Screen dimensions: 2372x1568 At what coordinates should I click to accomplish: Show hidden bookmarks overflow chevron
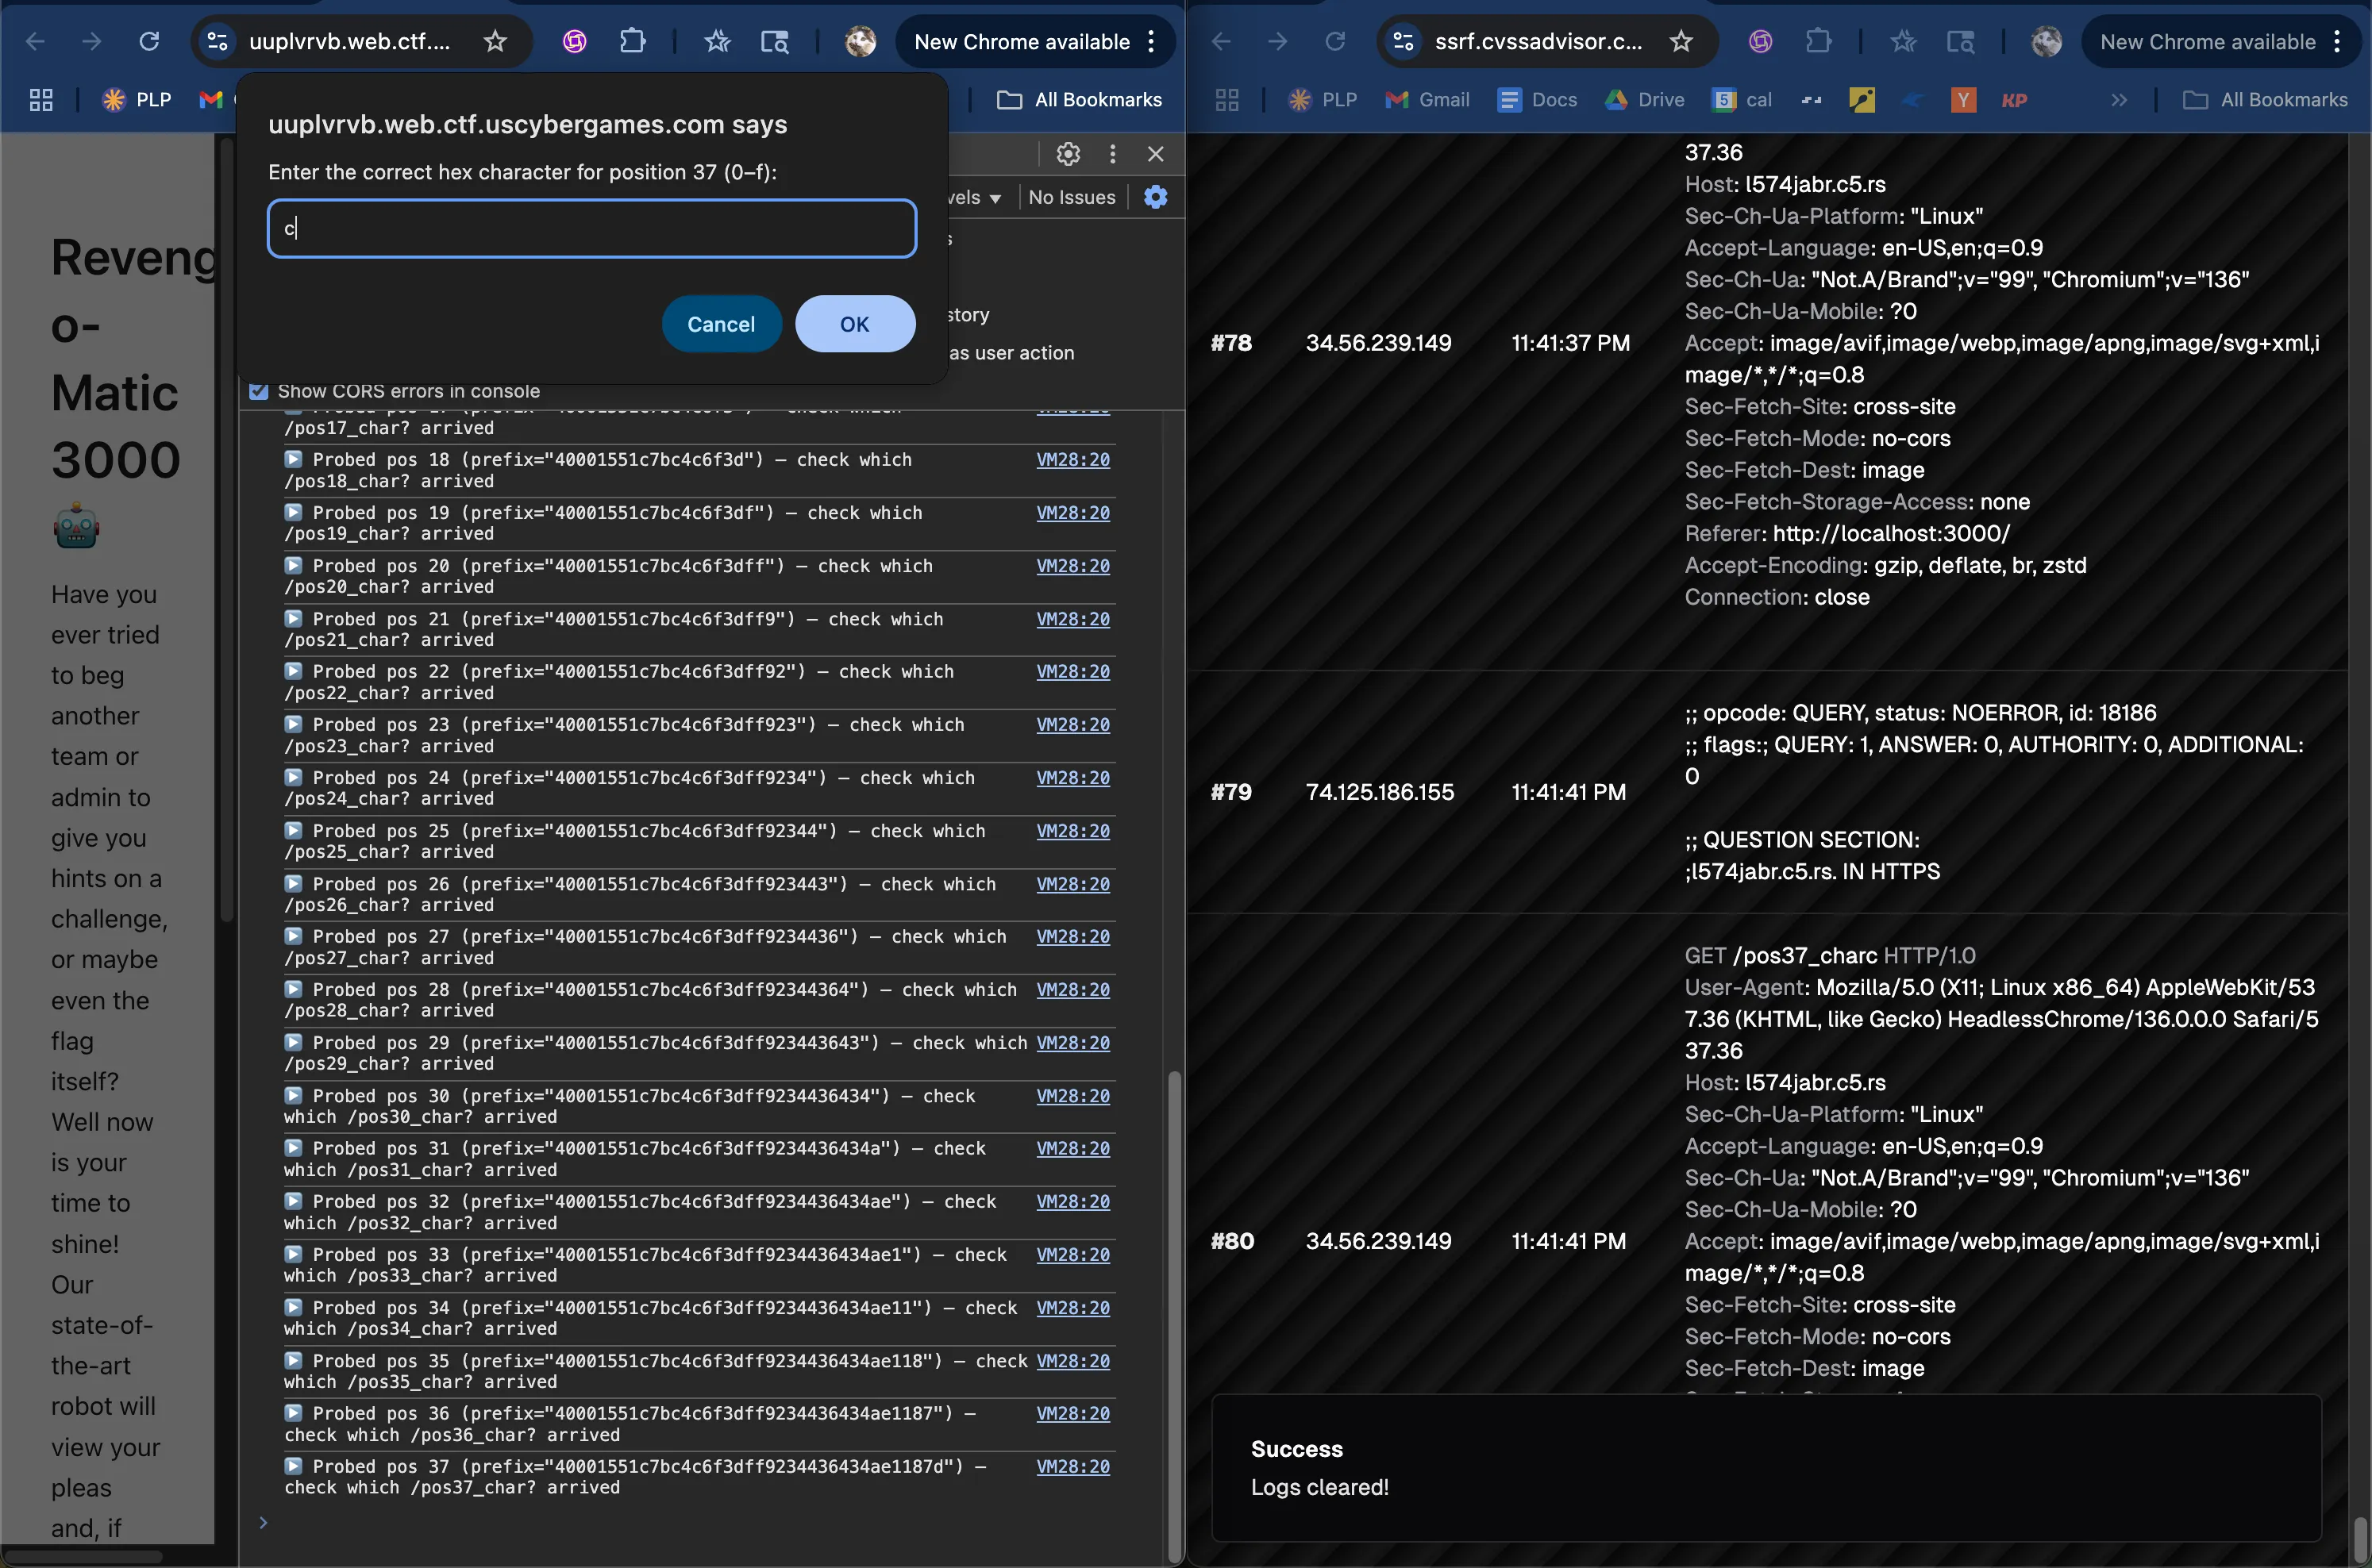(x=2118, y=99)
